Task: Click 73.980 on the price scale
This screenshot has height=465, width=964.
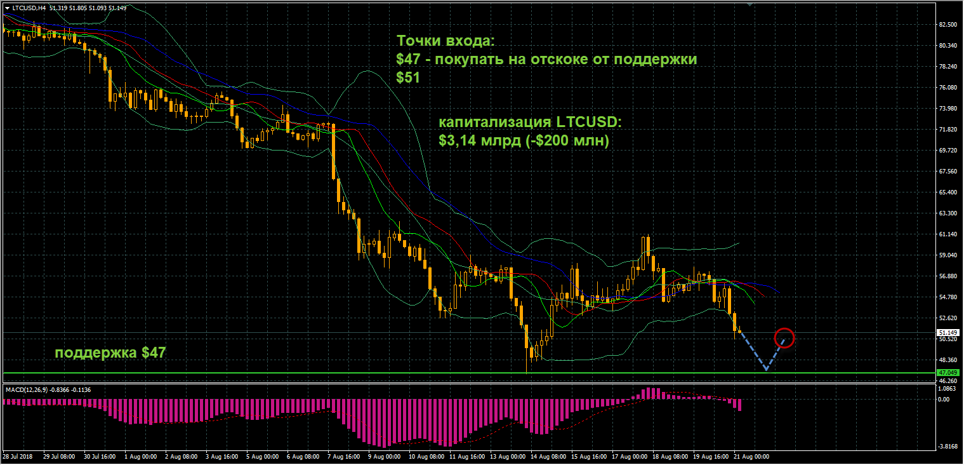Action: tap(947, 108)
